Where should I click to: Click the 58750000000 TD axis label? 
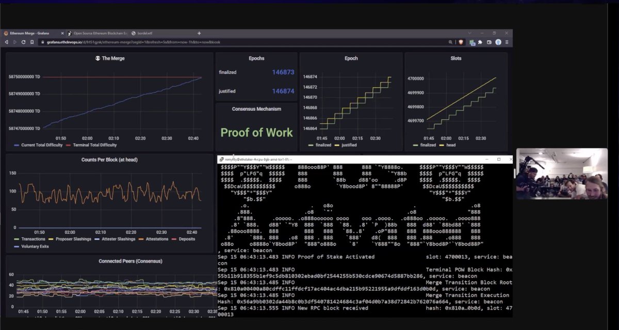coord(24,77)
